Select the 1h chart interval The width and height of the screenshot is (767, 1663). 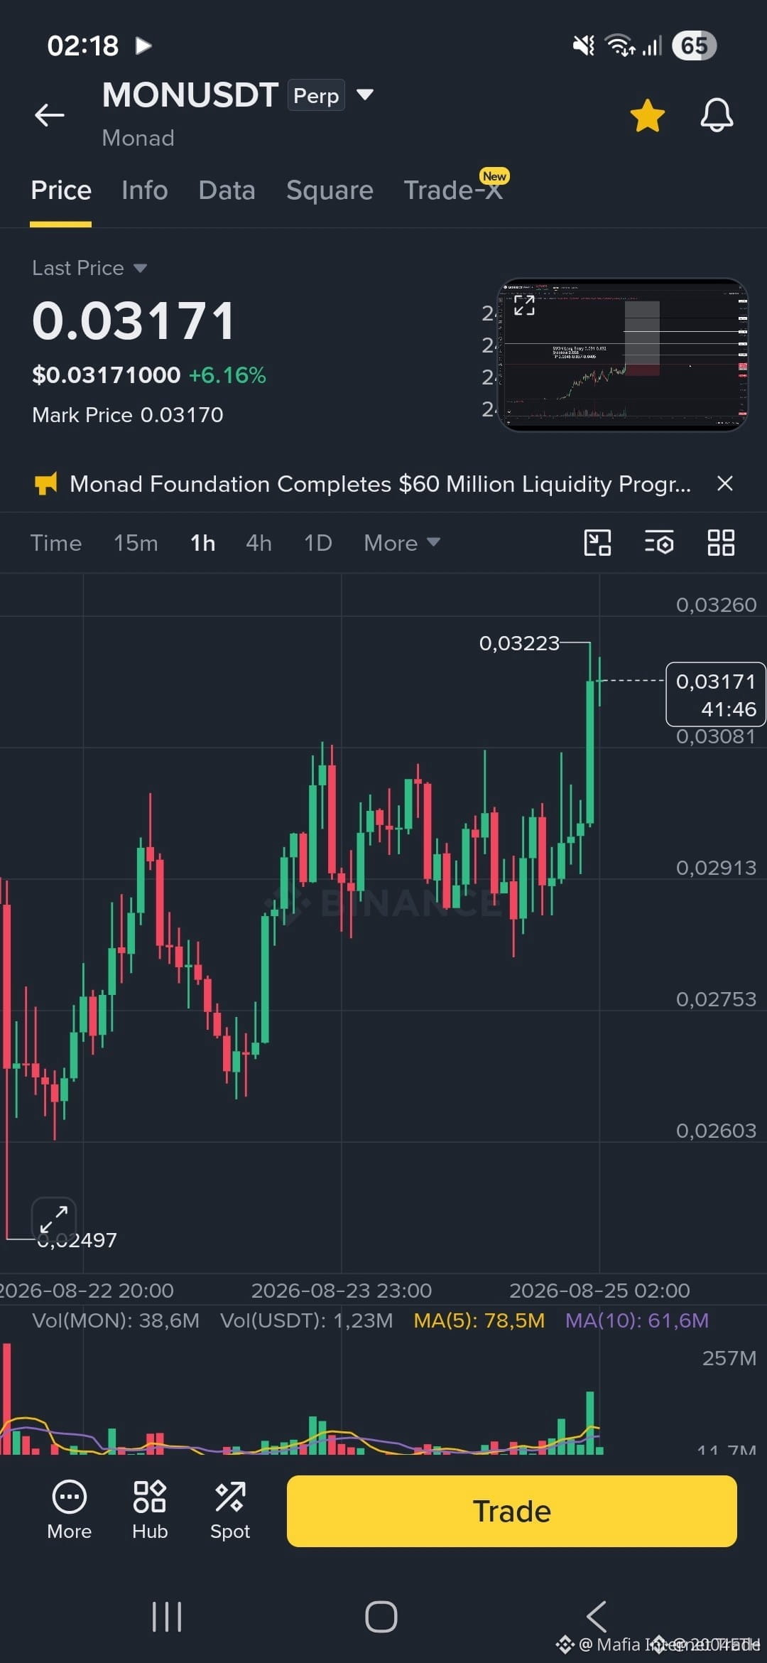[202, 543]
